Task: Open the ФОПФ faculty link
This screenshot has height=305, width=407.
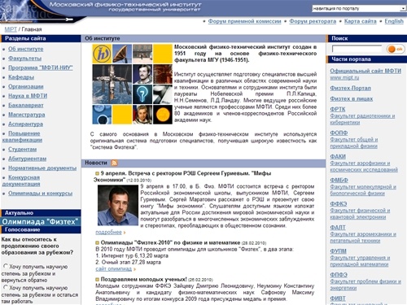Action: coord(339,133)
